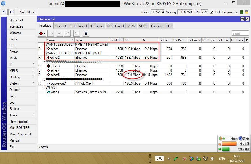The height and width of the screenshot is (164, 251).
Task: Switch to the IP Tunnel tab
Action: click(x=97, y=26)
